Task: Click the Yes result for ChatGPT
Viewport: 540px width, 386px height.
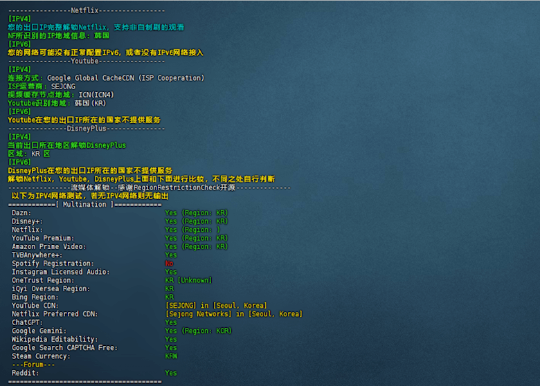Action: pyautogui.click(x=170, y=322)
